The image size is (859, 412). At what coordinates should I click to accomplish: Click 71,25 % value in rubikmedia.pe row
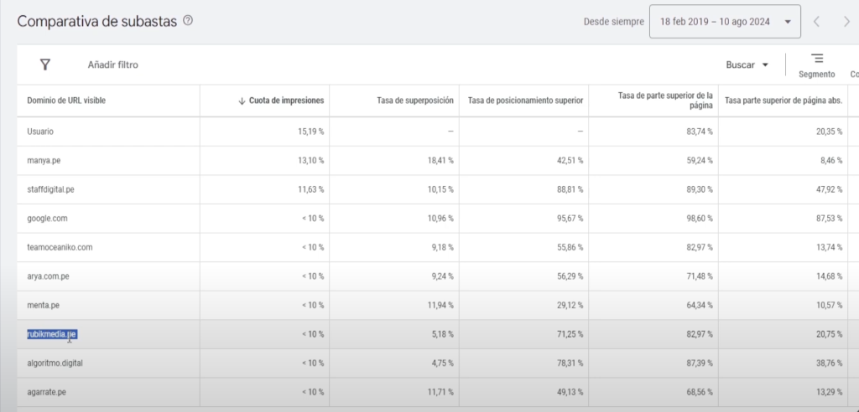(570, 334)
